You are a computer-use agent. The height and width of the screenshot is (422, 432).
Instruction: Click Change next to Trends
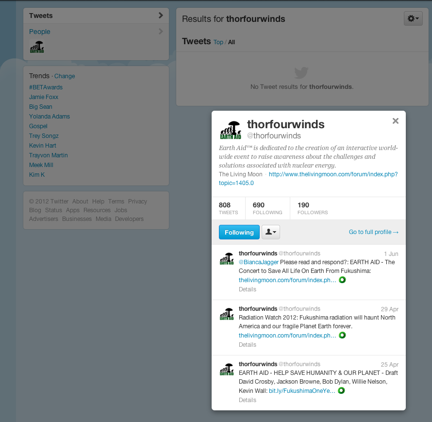point(65,76)
